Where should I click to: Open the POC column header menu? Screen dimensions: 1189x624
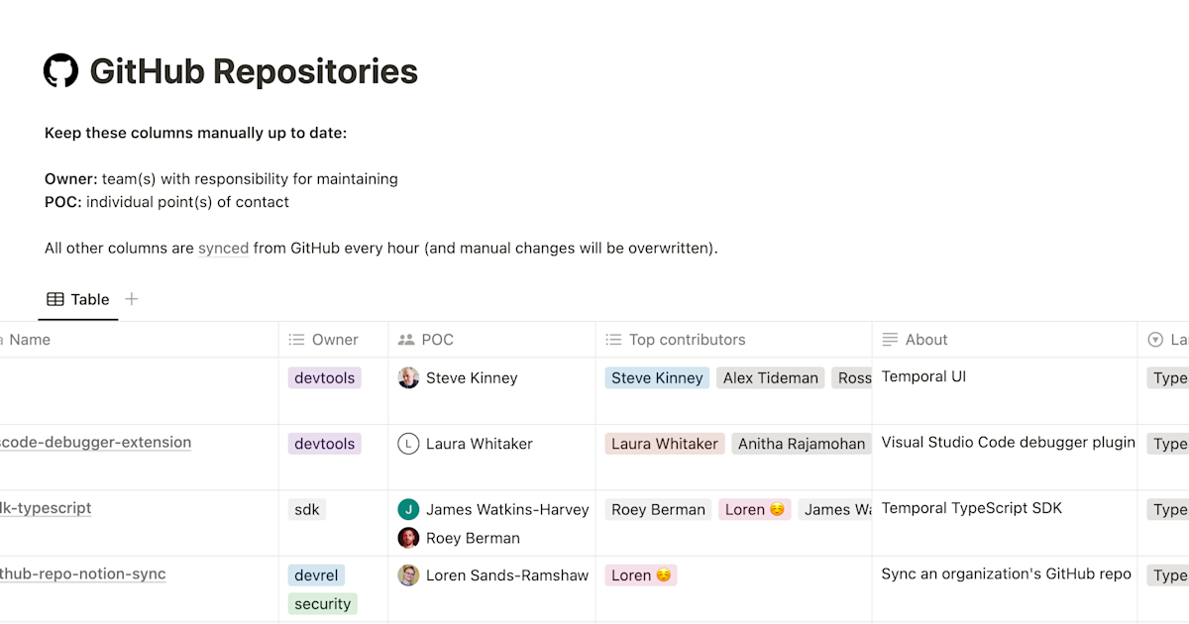(x=491, y=340)
